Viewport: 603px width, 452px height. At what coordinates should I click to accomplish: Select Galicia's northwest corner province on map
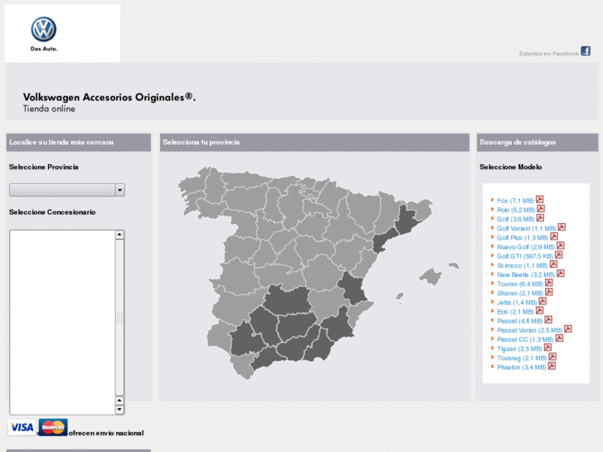(x=192, y=186)
